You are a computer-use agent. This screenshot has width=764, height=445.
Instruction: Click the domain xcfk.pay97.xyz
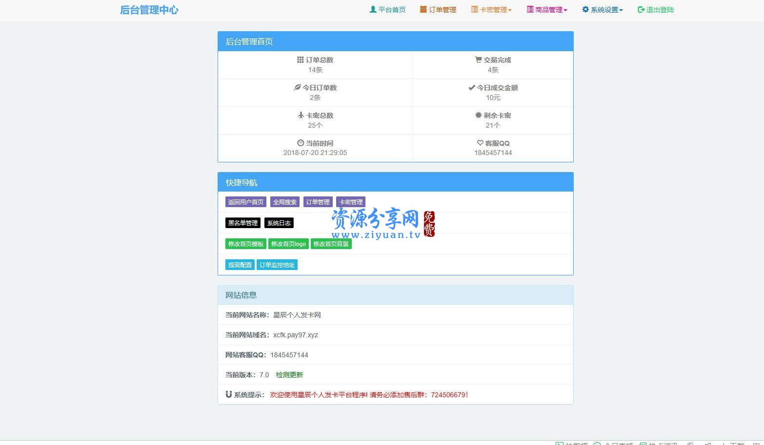pos(296,335)
